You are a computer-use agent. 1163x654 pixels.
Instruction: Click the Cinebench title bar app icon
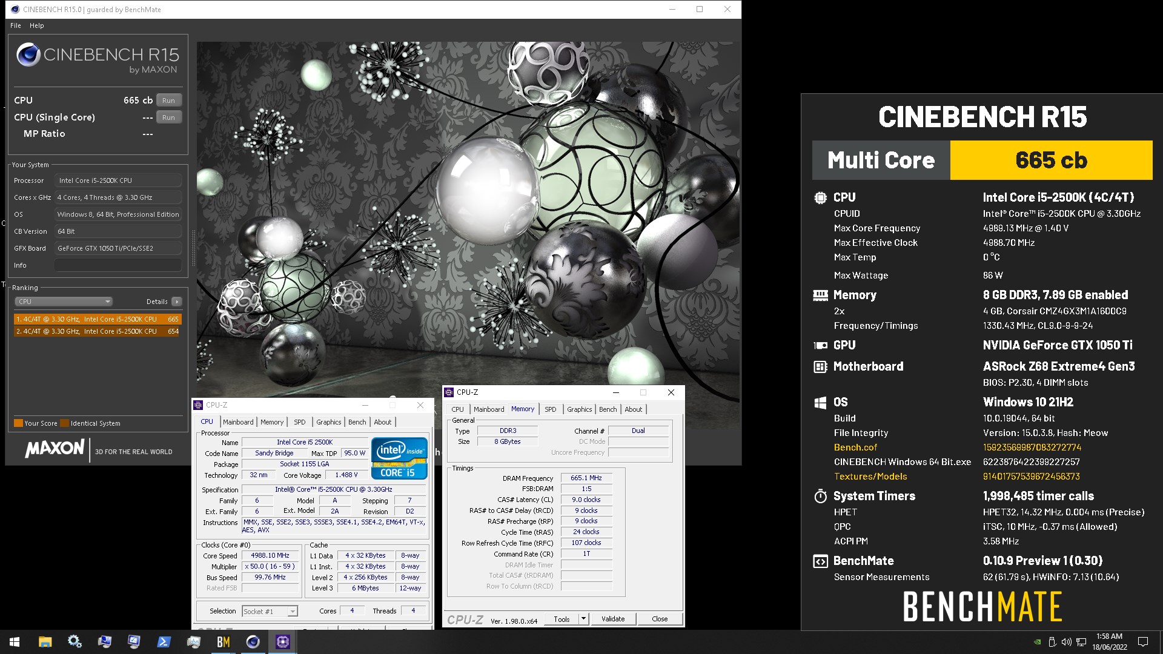click(x=15, y=9)
